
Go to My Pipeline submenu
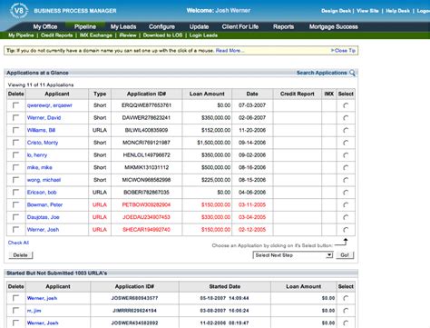[x=21, y=35]
